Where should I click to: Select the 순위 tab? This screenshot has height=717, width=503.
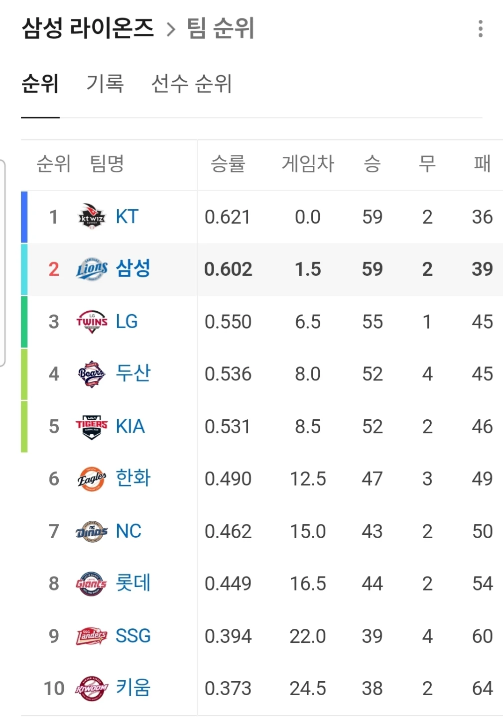[x=40, y=83]
